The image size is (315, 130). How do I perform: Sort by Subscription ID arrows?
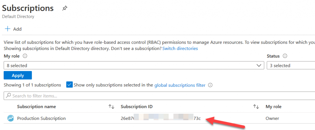tap(256, 107)
